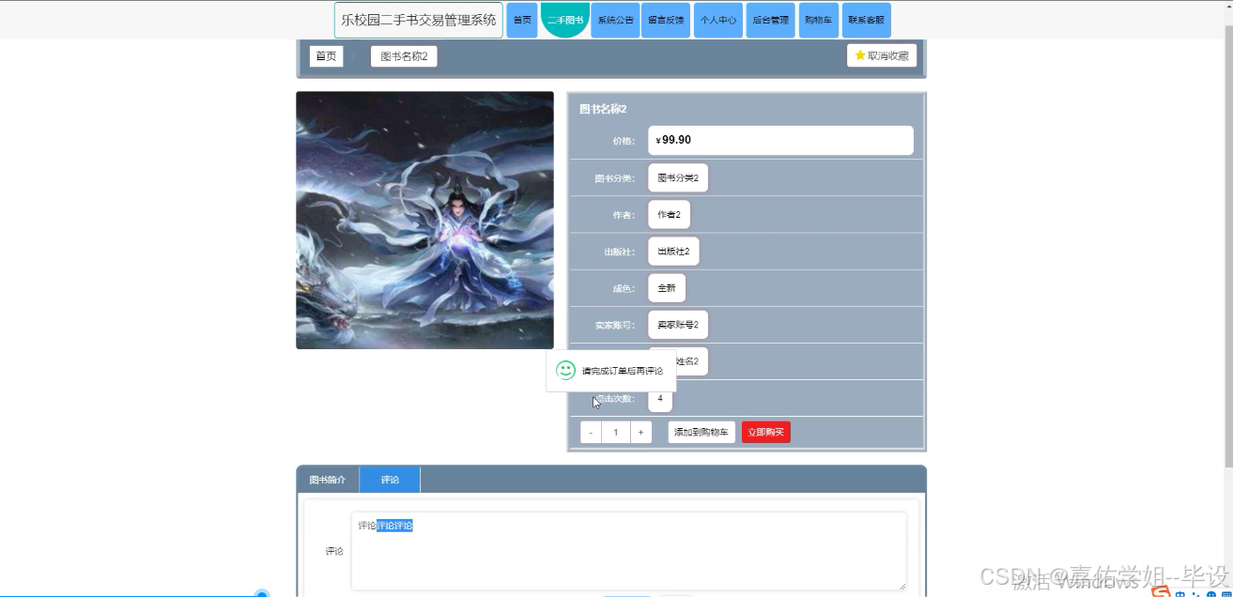Image resolution: width=1233 pixels, height=597 pixels.
Task: Click the 价格: label
Action: (624, 141)
